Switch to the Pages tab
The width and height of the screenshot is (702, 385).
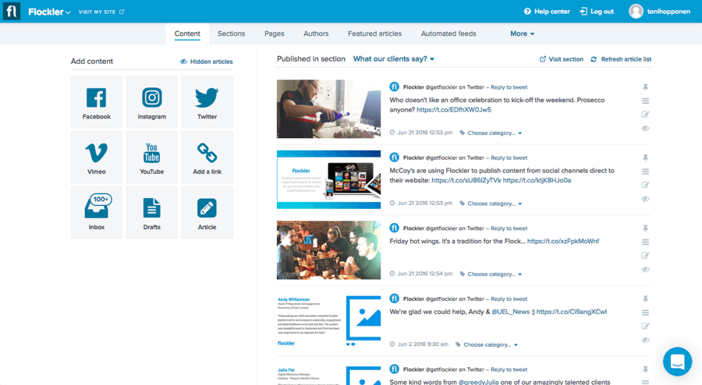274,34
